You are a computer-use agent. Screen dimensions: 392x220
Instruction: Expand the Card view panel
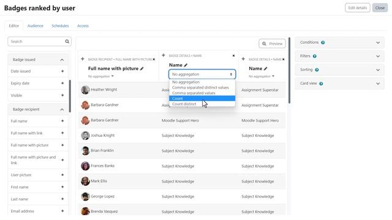click(x=378, y=84)
